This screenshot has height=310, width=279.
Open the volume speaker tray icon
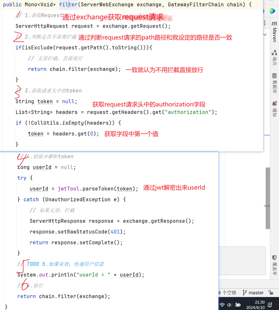point(230,305)
